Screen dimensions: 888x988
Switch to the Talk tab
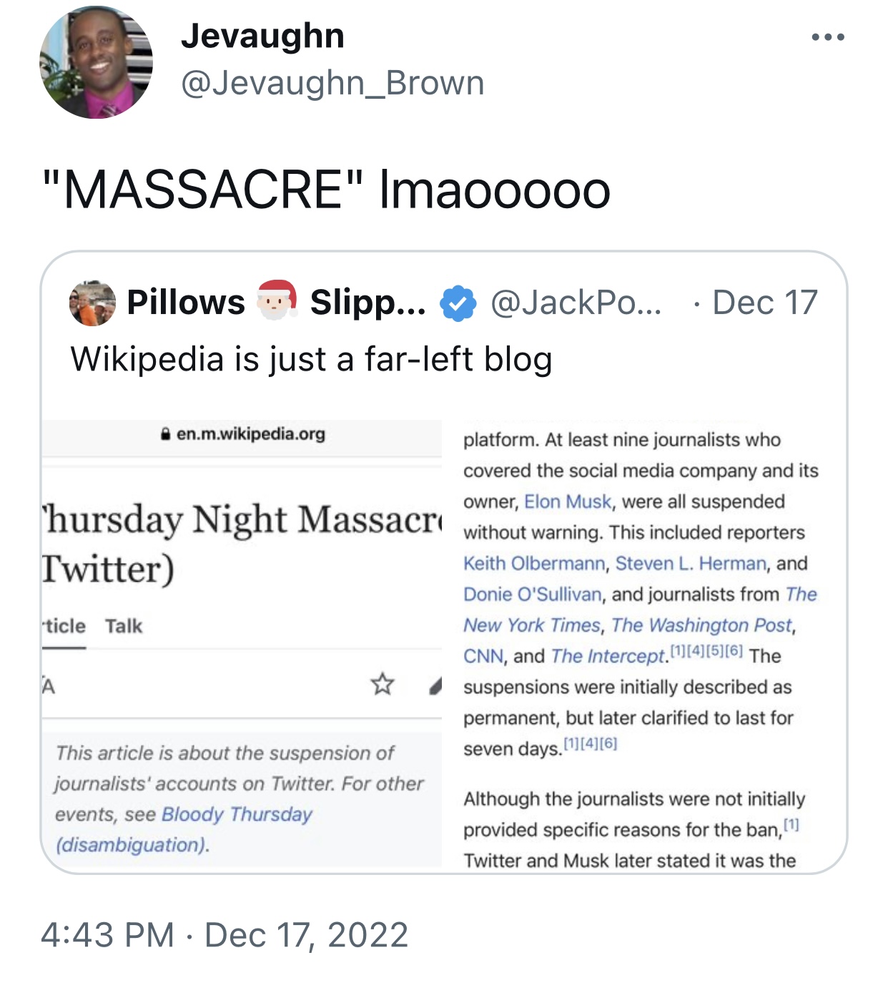124,626
